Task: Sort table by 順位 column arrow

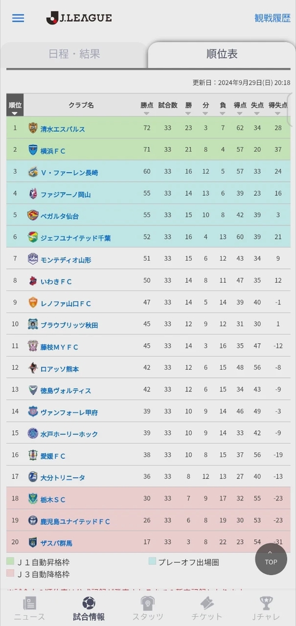Action: click(x=15, y=114)
